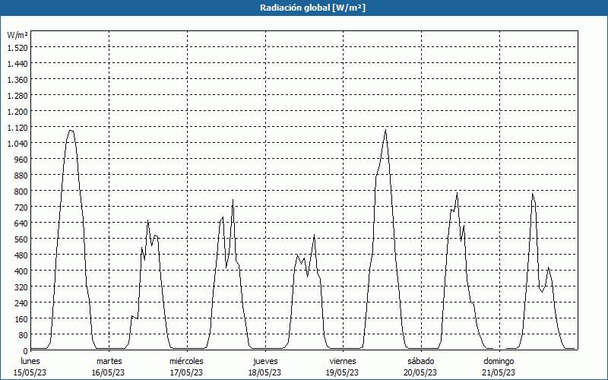Select the 720 y-axis value
The image size is (608, 380).
point(22,207)
